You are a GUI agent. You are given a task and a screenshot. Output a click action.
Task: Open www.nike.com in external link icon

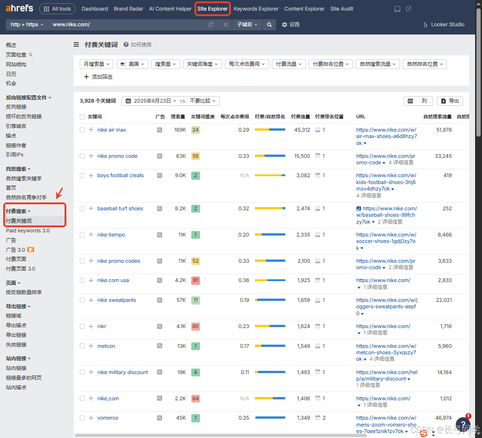pyautogui.click(x=211, y=24)
